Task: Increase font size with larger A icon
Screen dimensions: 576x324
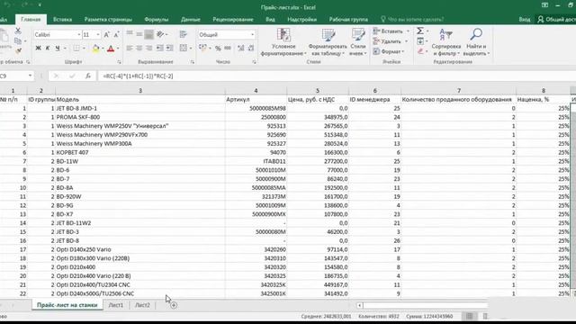Action: click(106, 34)
